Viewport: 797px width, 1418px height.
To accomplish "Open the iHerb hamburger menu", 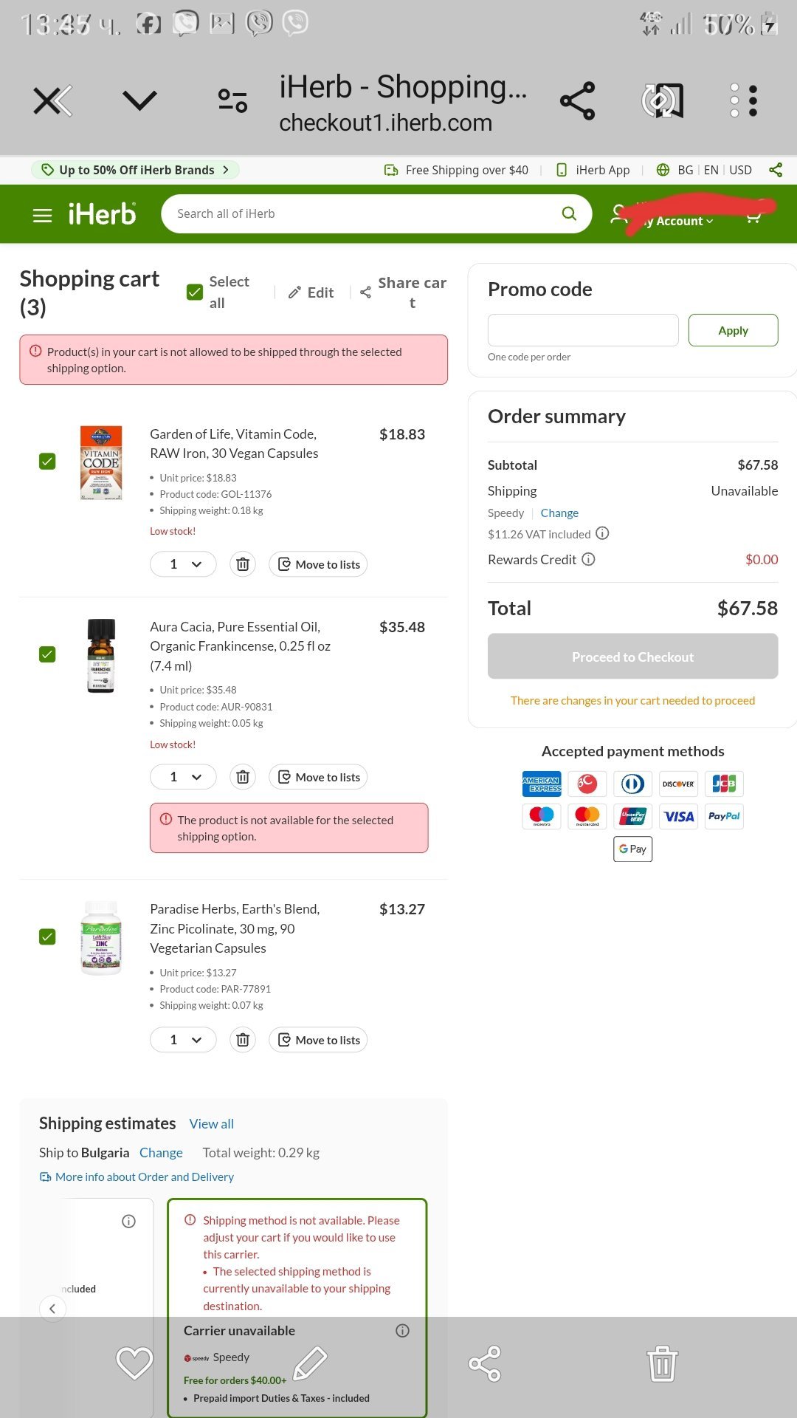I will coord(42,215).
